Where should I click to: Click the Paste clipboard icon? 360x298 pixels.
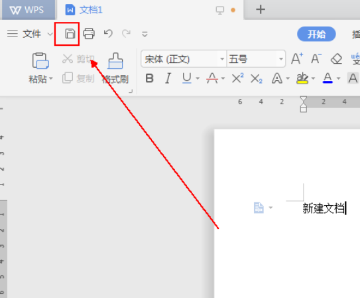pyautogui.click(x=40, y=61)
